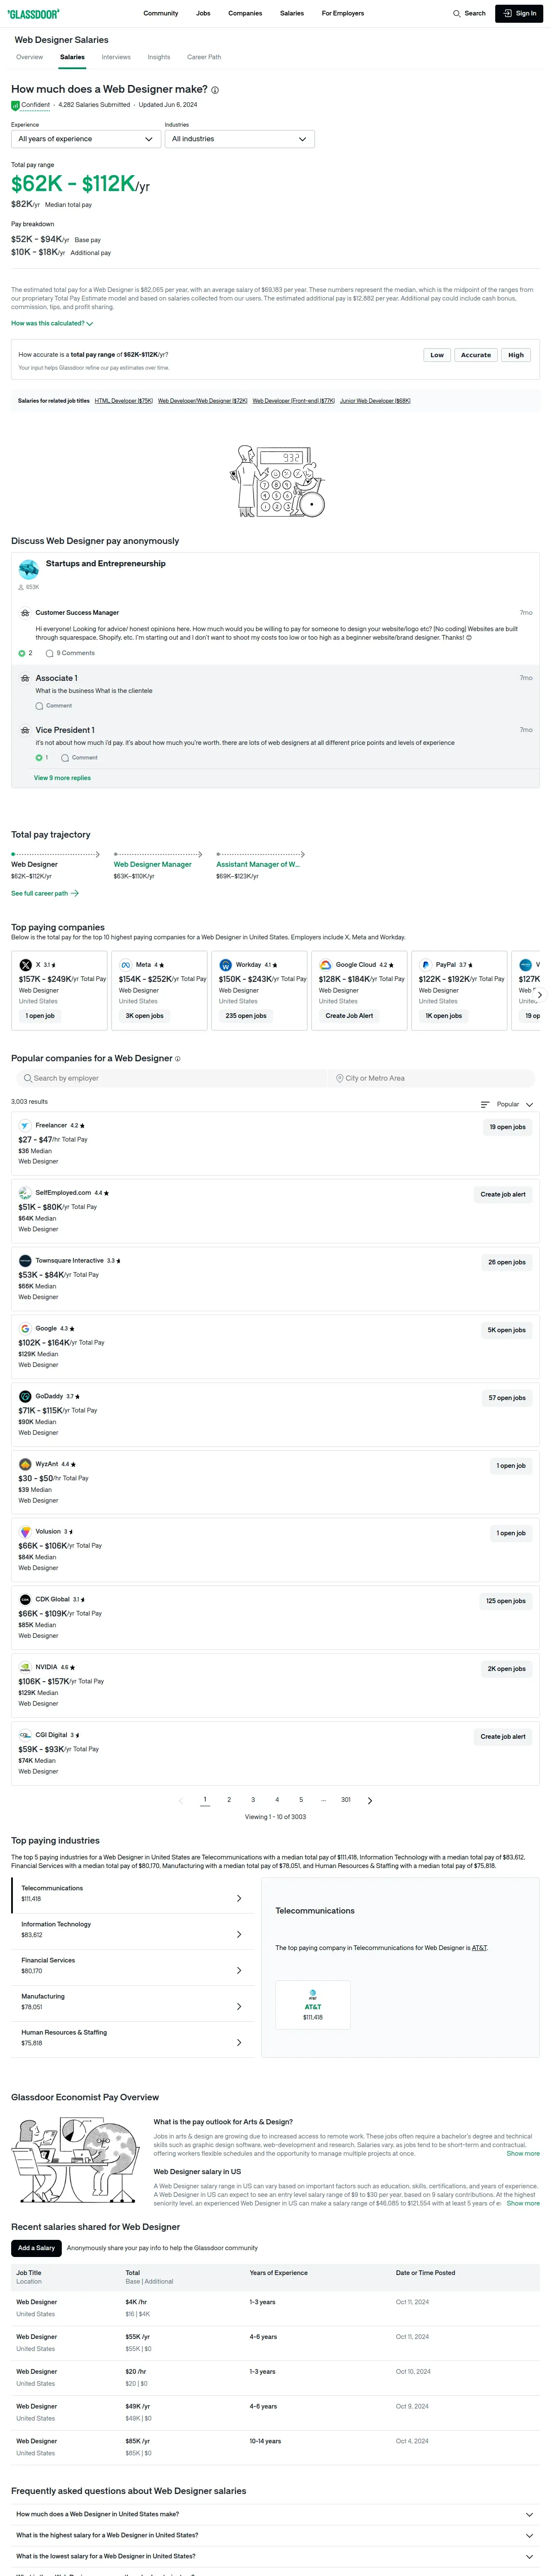Click the info icon beside salary heading
This screenshot has height=2576, width=551.
click(x=215, y=90)
